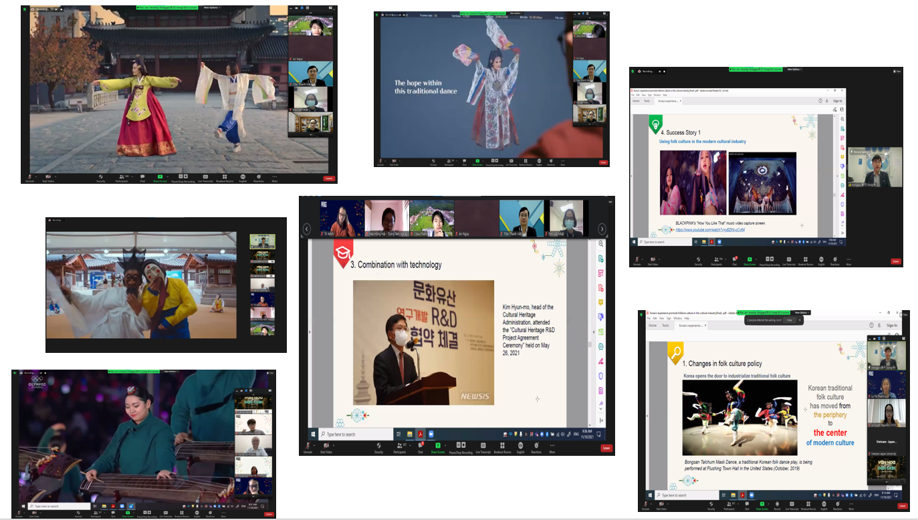
Task: Click the Acrobat help icon in the Success Story 1 window
Action: 821,101
